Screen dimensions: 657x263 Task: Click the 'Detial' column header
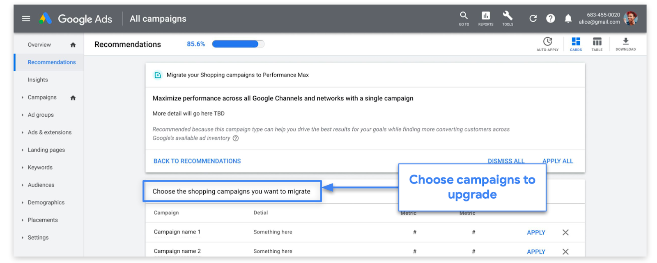pos(261,213)
